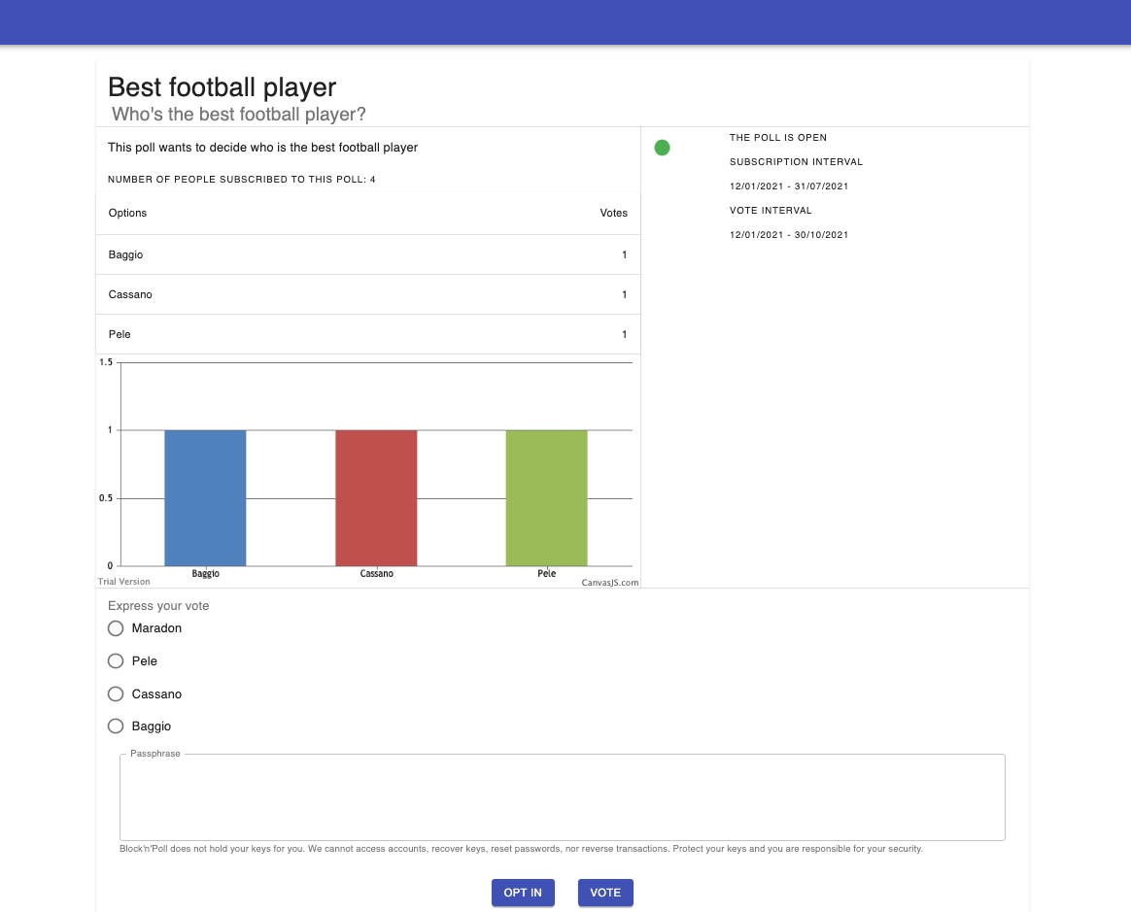
Task: Click the SUBSCRIPTION INTERVAL label
Action: click(x=796, y=161)
